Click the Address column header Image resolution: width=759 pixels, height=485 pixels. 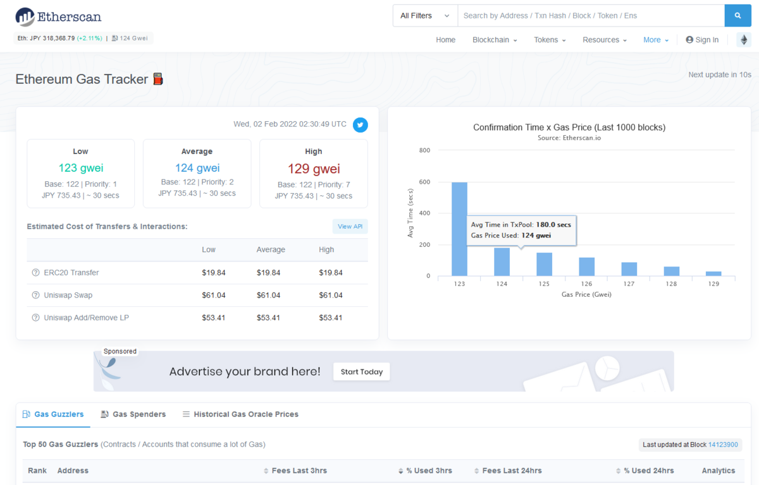pyautogui.click(x=73, y=471)
